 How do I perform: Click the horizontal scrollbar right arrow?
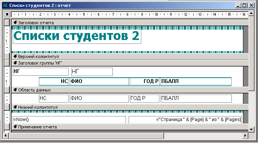[245, 136]
